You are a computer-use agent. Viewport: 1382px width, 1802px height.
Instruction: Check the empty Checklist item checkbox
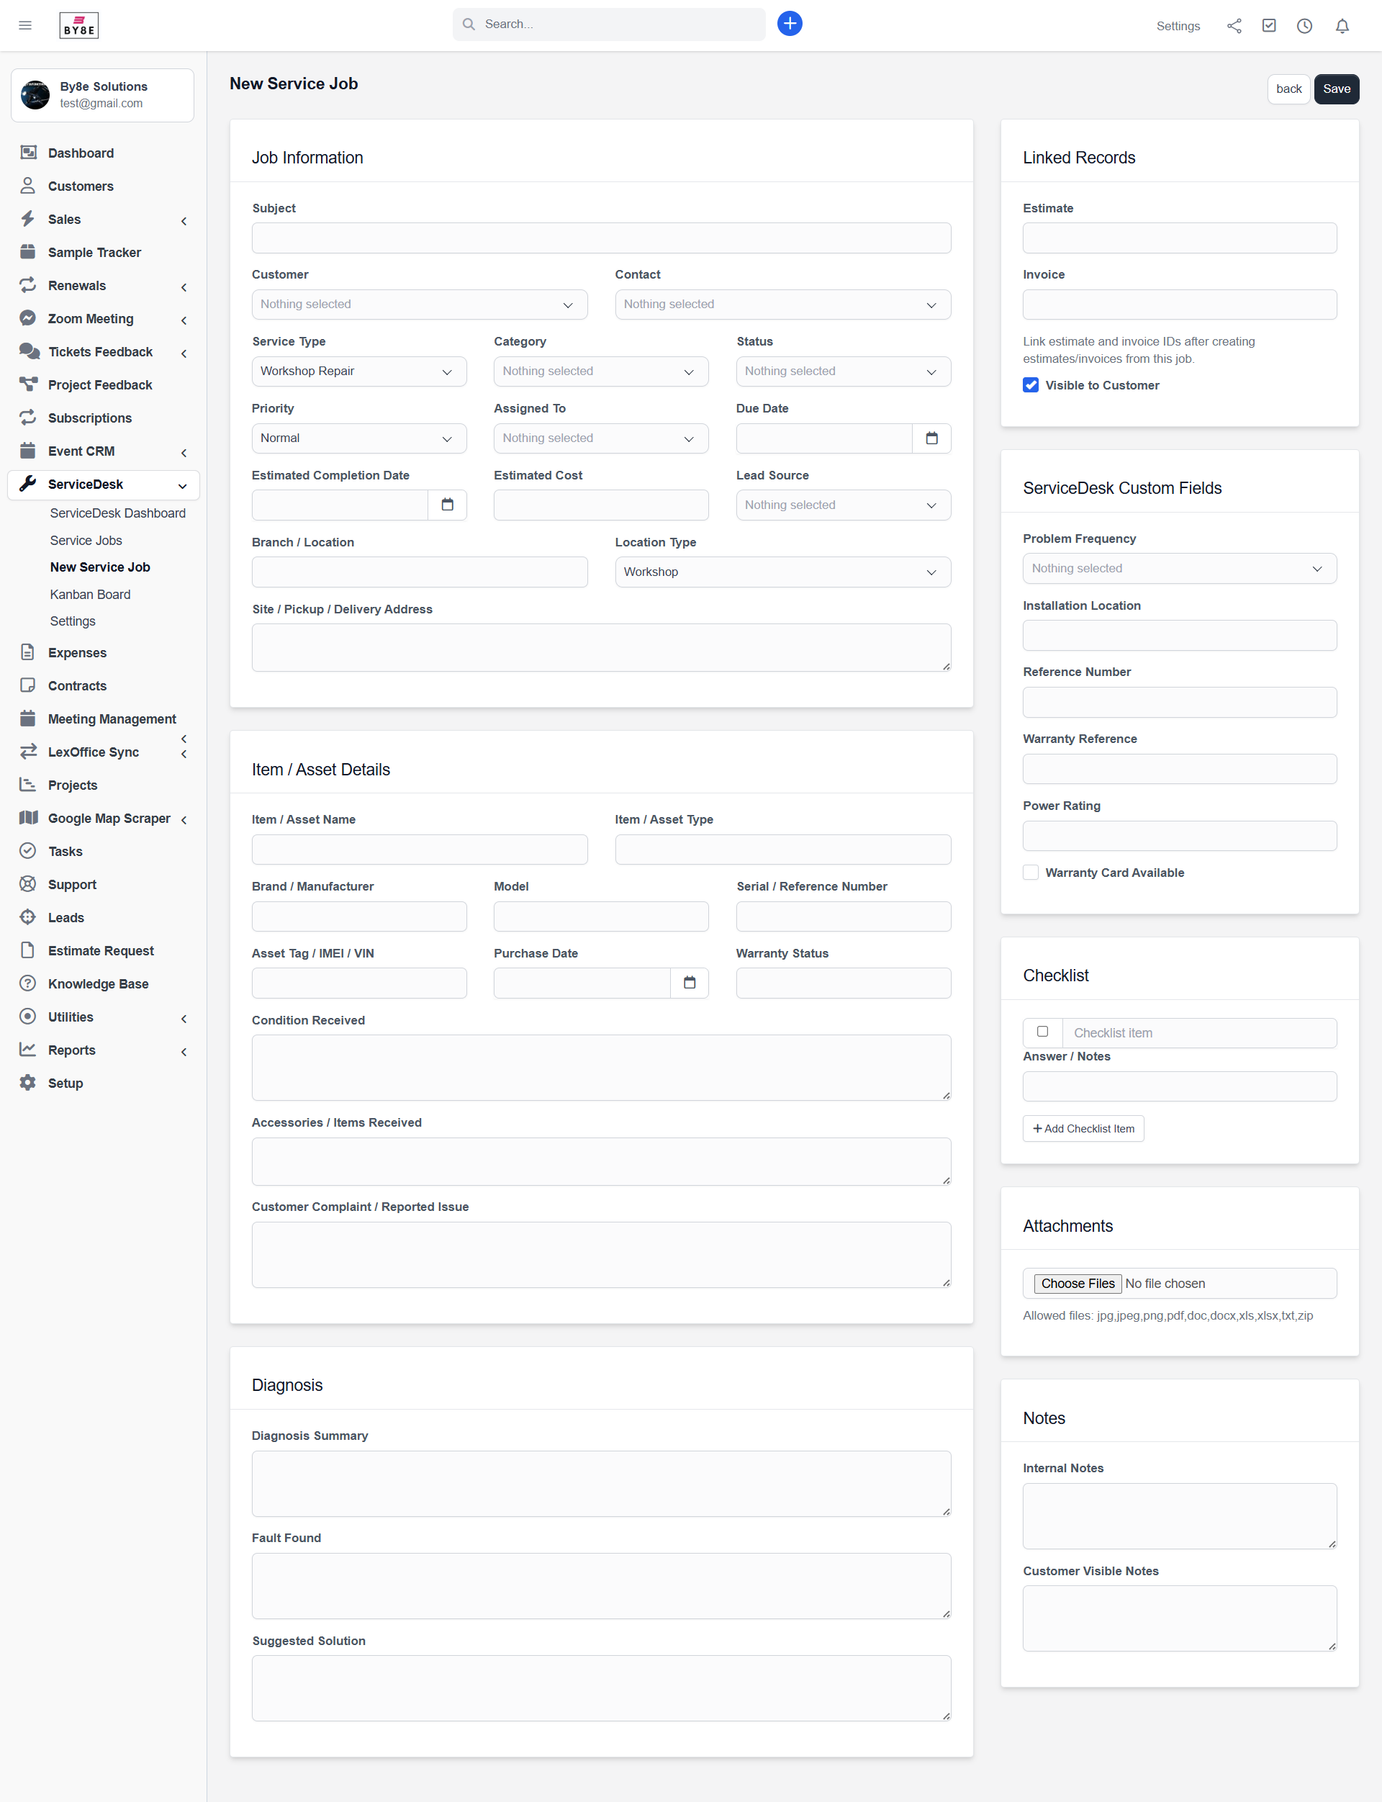[x=1042, y=1032]
